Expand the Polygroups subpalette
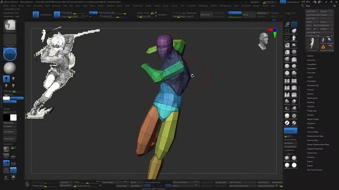This screenshot has height=190, width=339. [x=312, y=111]
